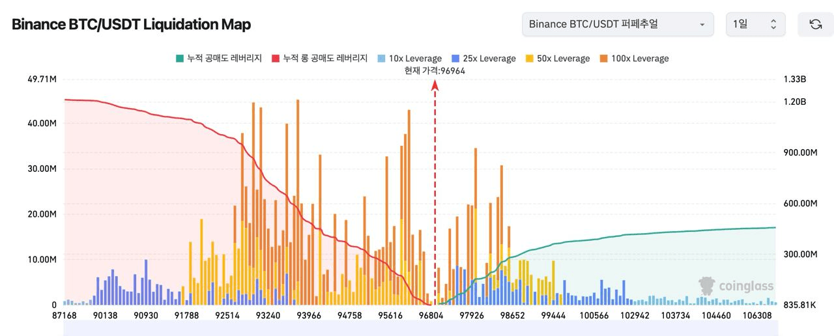
Task: Click the 현재 가격:96964 label
Action: coord(435,70)
